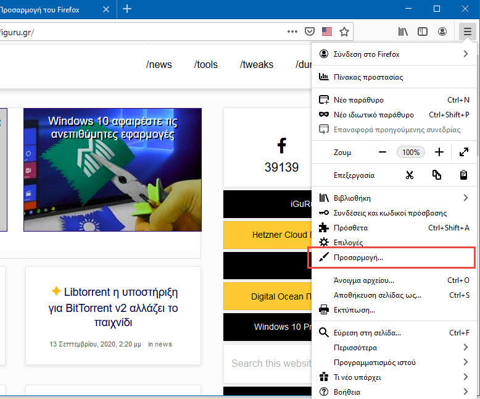The width and height of the screenshot is (480, 399).
Task: Click the Digital Ocean yellow banner
Action: [x=268, y=296]
